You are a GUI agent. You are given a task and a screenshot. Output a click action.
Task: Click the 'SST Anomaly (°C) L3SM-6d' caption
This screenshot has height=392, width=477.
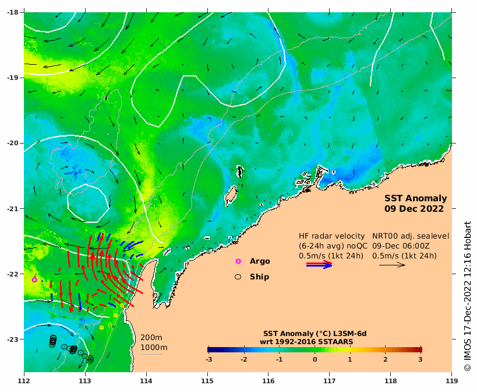pyautogui.click(x=315, y=334)
